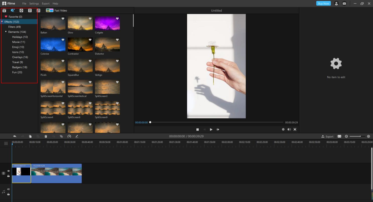This screenshot has width=373, height=202.
Task: Click the fit timeline to window icon
Action: pyautogui.click(x=339, y=136)
